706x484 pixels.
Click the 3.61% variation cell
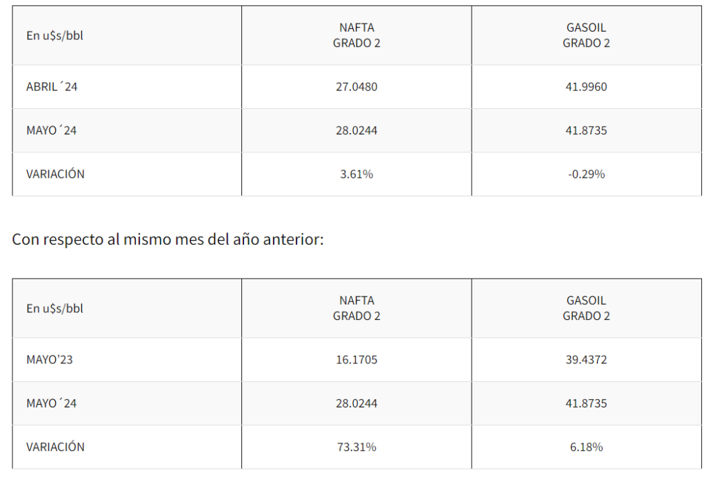tap(356, 174)
